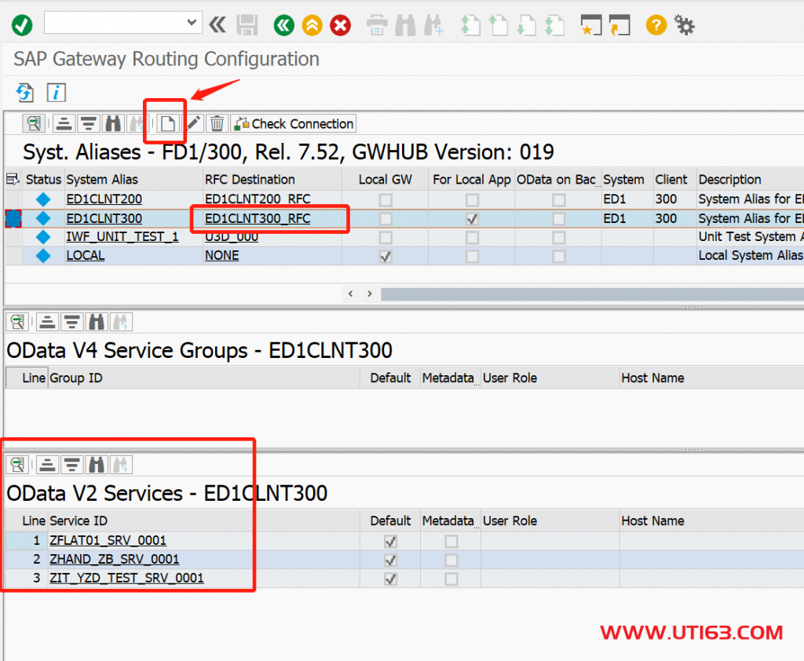Open Details icon in Syst. Aliases toolbar
This screenshot has width=804, height=661.
tap(34, 123)
